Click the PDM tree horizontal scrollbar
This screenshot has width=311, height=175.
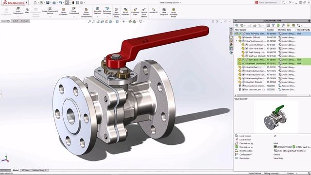(261, 95)
